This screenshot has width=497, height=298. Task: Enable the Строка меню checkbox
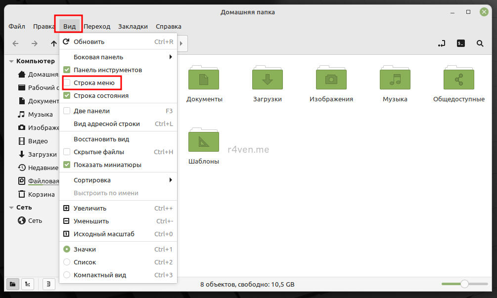click(67, 83)
